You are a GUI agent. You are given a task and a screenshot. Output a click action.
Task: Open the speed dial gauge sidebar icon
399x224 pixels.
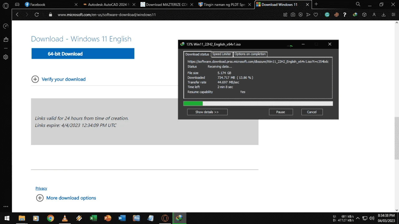click(6, 26)
